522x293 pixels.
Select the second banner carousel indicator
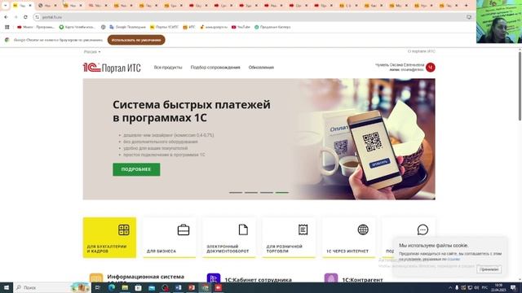251,192
